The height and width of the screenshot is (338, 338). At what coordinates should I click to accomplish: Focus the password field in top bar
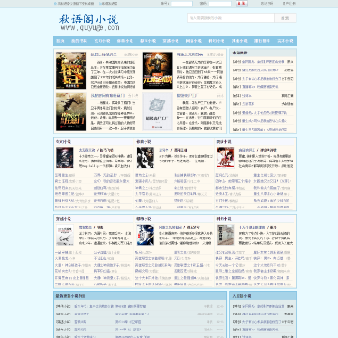pyautogui.click(x=220, y=4)
